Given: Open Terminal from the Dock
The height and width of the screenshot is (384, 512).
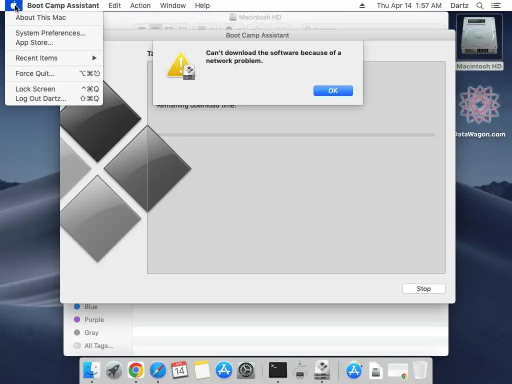Looking at the screenshot, I should (278, 370).
